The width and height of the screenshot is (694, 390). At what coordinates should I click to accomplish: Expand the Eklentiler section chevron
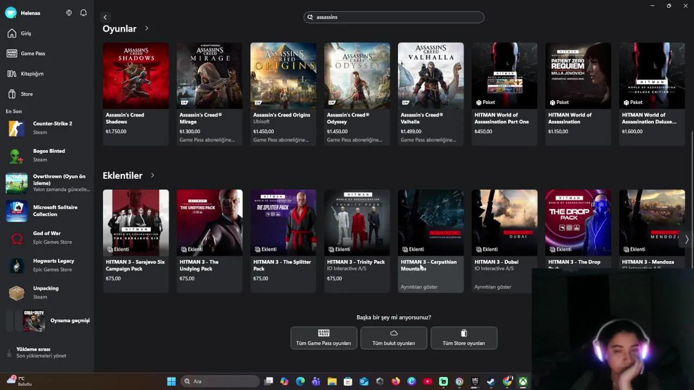[152, 175]
